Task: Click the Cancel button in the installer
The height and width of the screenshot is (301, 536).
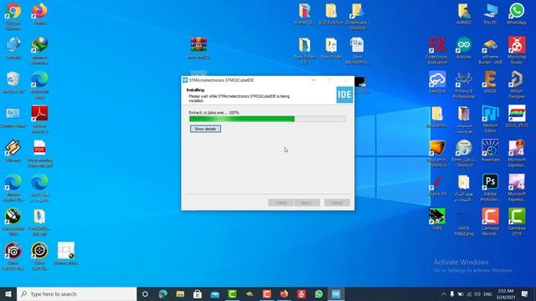Action: tap(337, 202)
